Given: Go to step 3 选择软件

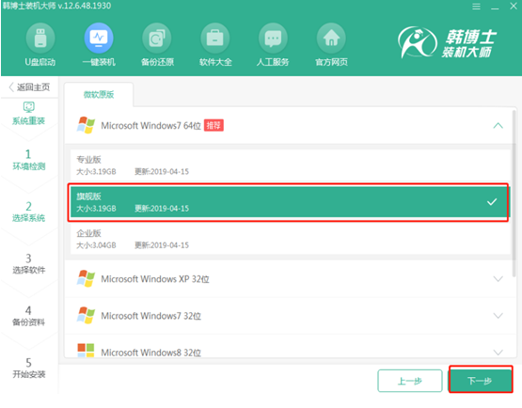Looking at the screenshot, I should coord(28,263).
